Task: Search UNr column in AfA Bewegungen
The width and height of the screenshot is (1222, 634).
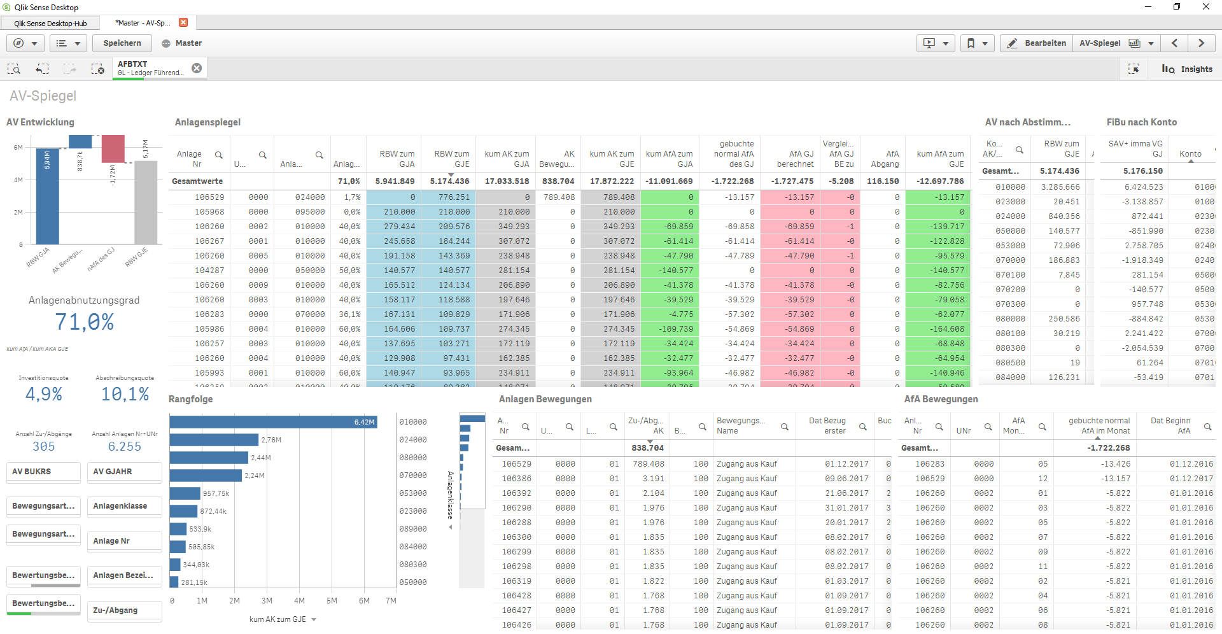Action: point(988,426)
